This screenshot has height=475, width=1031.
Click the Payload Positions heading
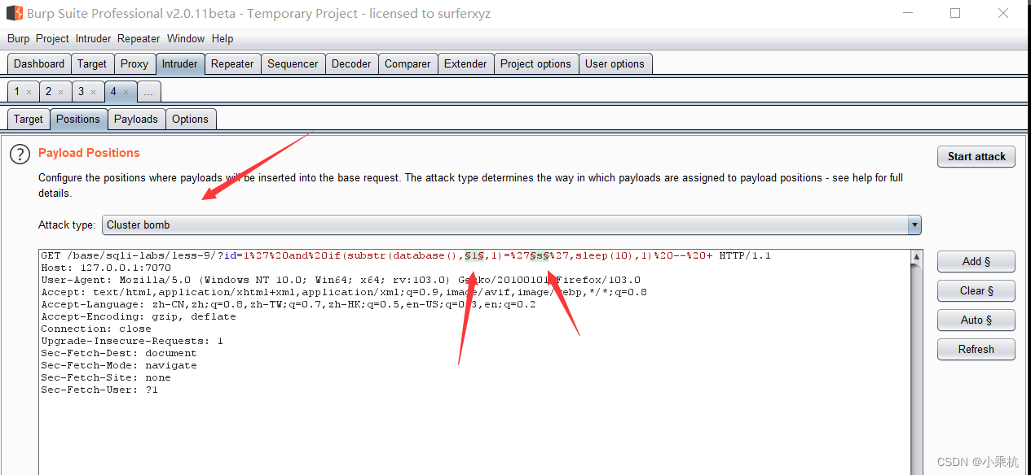tap(89, 153)
